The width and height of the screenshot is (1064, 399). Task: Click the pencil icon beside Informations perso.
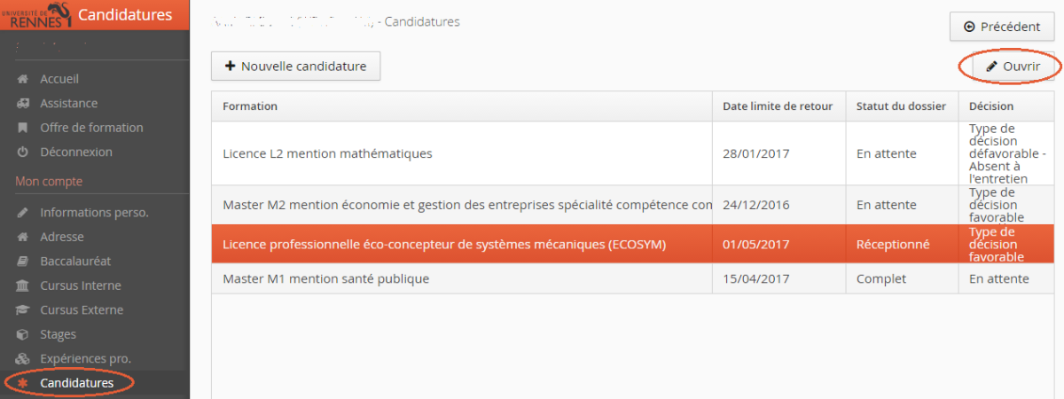tap(23, 213)
